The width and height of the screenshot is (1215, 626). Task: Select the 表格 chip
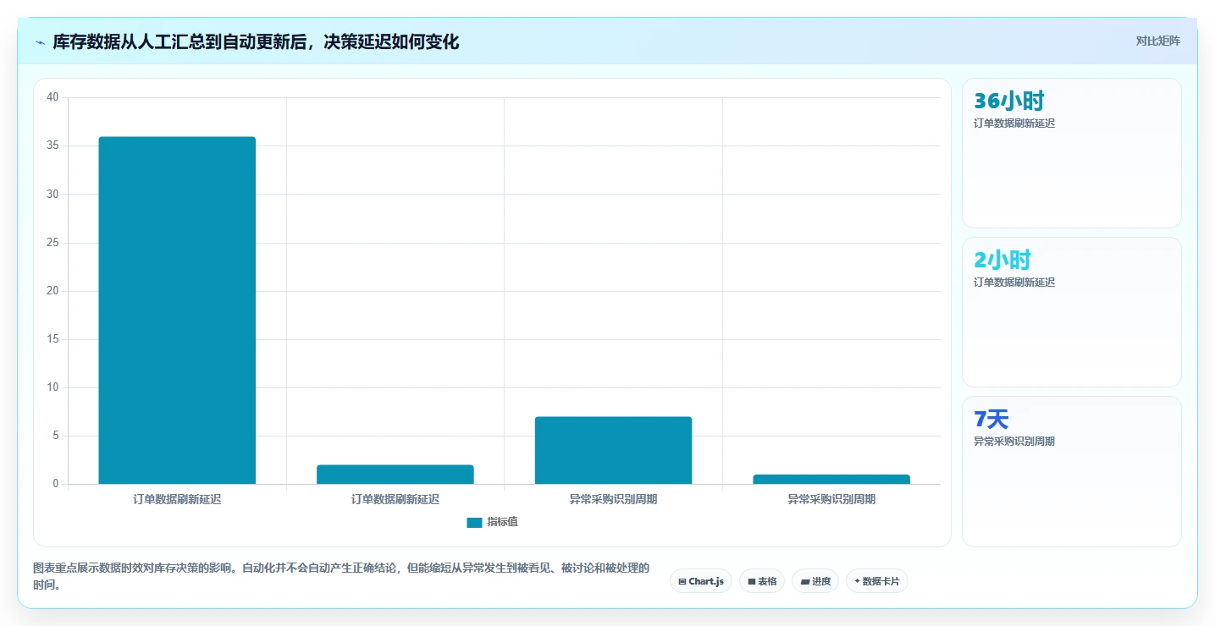(x=762, y=581)
